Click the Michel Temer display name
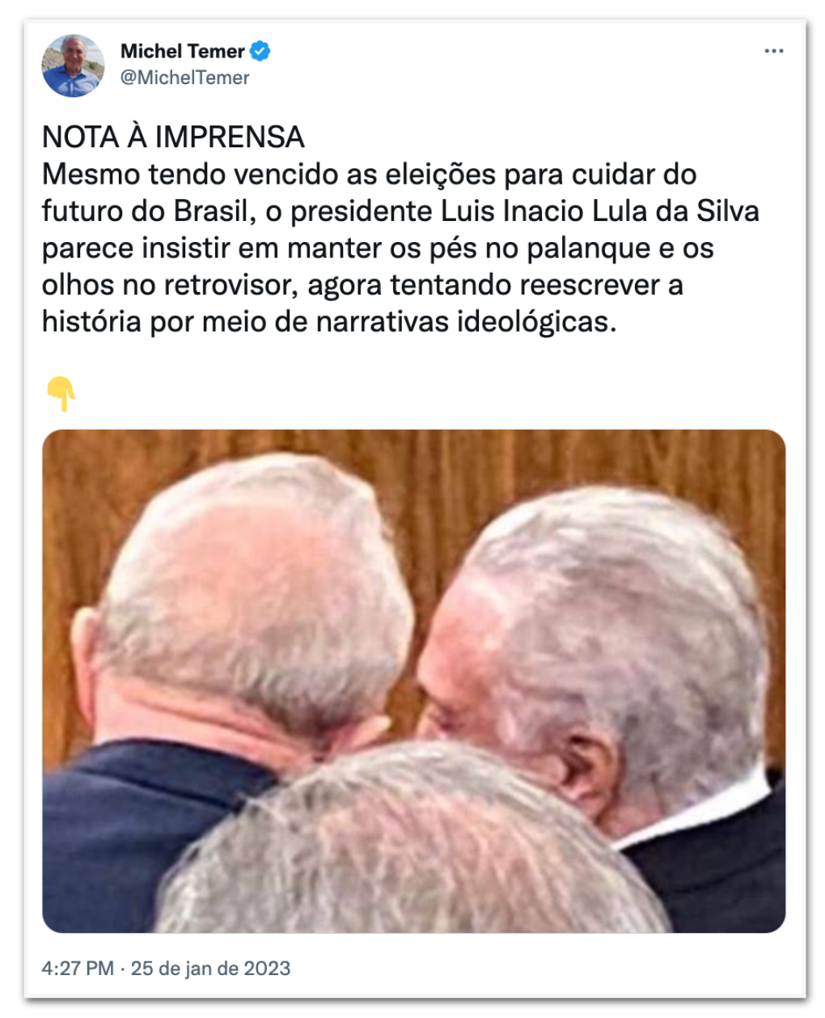The width and height of the screenshot is (825, 1018). pos(182,51)
